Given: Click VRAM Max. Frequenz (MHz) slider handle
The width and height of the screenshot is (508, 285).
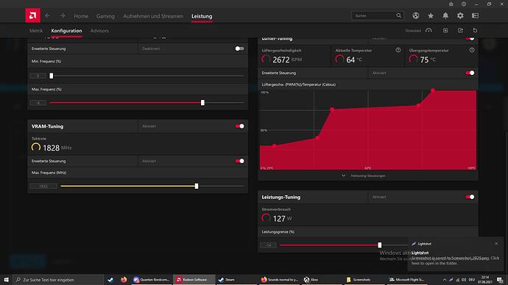Looking at the screenshot, I should tap(197, 186).
